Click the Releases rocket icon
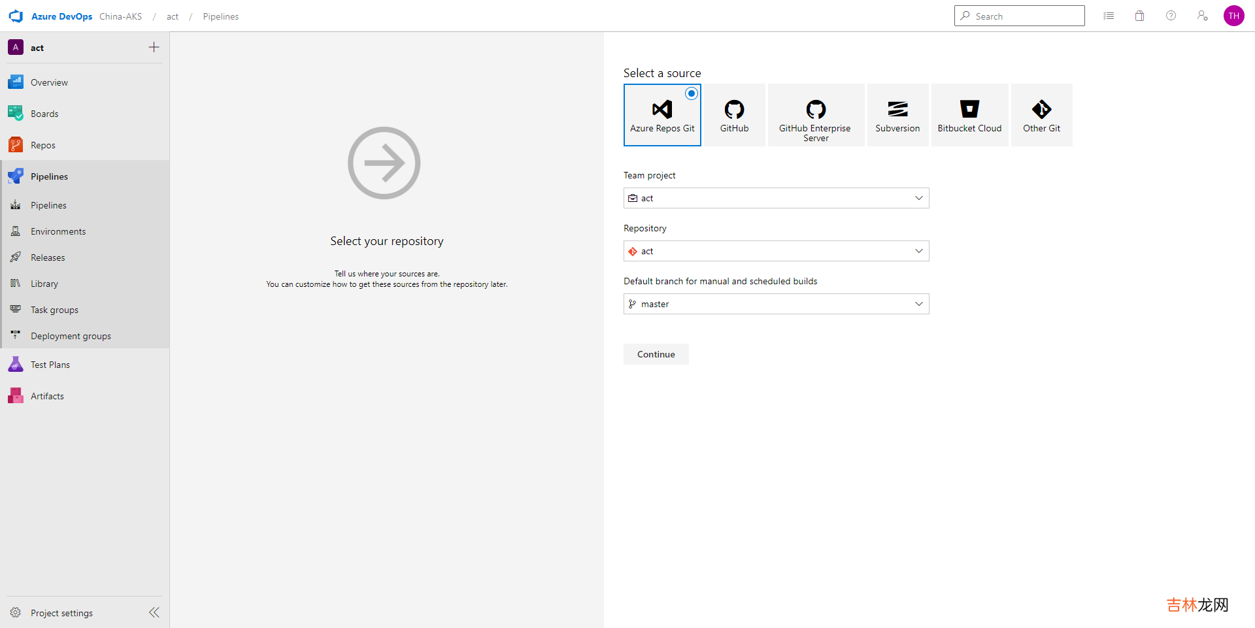Viewport: 1255px width, 628px height. pyautogui.click(x=16, y=257)
